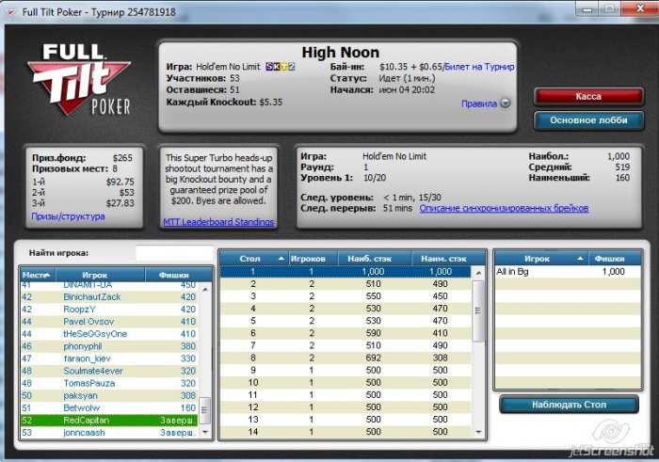Open MTT Leaderboard Standings link
The height and width of the screenshot is (462, 659).
[218, 222]
